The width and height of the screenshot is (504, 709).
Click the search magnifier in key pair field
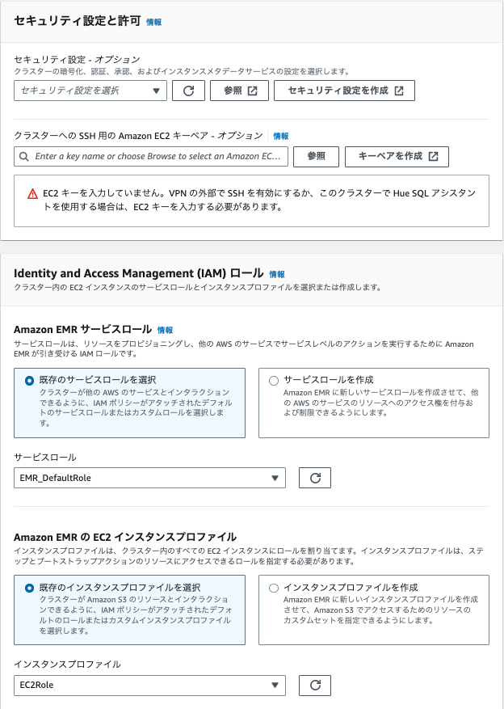[24, 157]
